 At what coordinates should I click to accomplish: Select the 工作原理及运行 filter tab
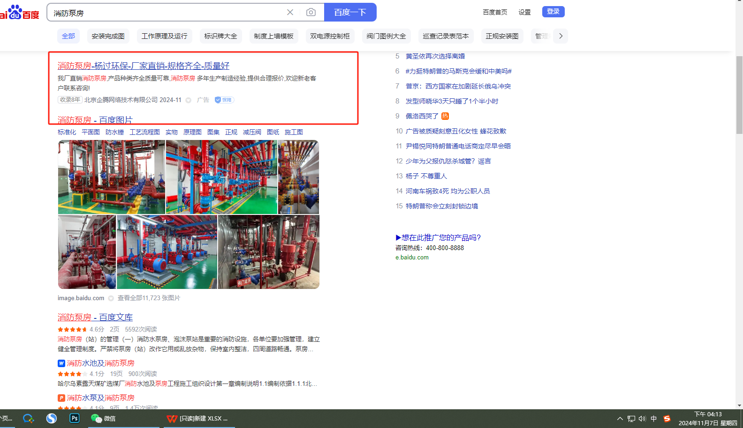point(165,36)
